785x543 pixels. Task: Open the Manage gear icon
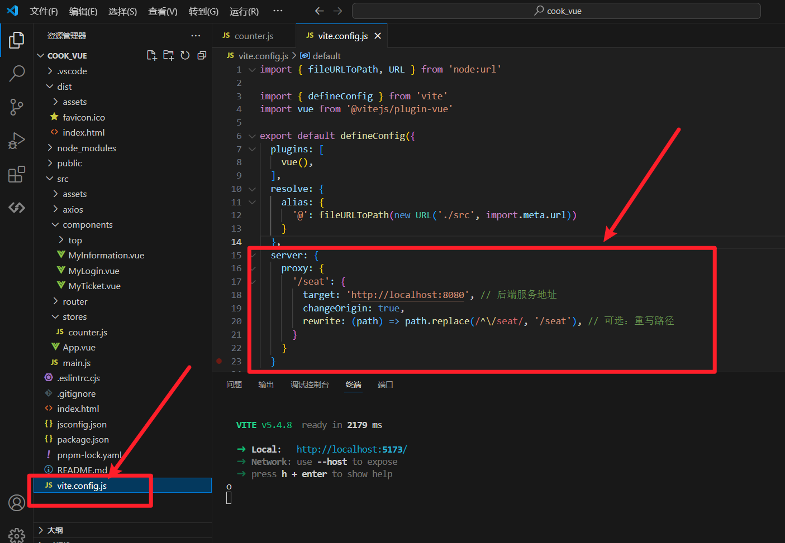point(17,535)
